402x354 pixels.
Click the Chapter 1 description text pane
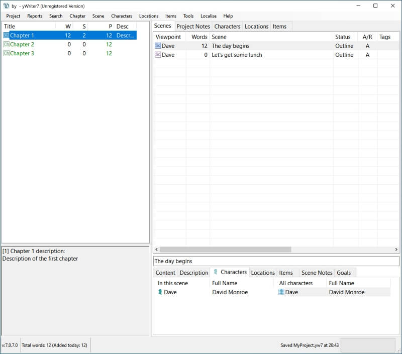coord(75,291)
